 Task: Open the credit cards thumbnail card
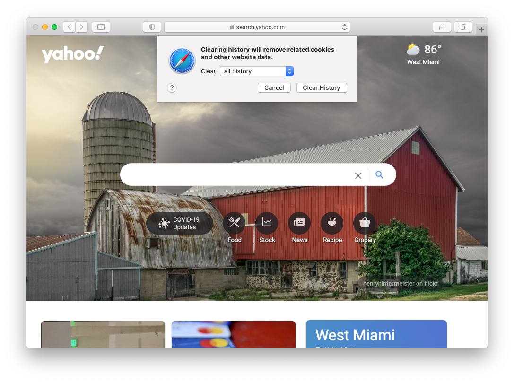click(x=234, y=334)
